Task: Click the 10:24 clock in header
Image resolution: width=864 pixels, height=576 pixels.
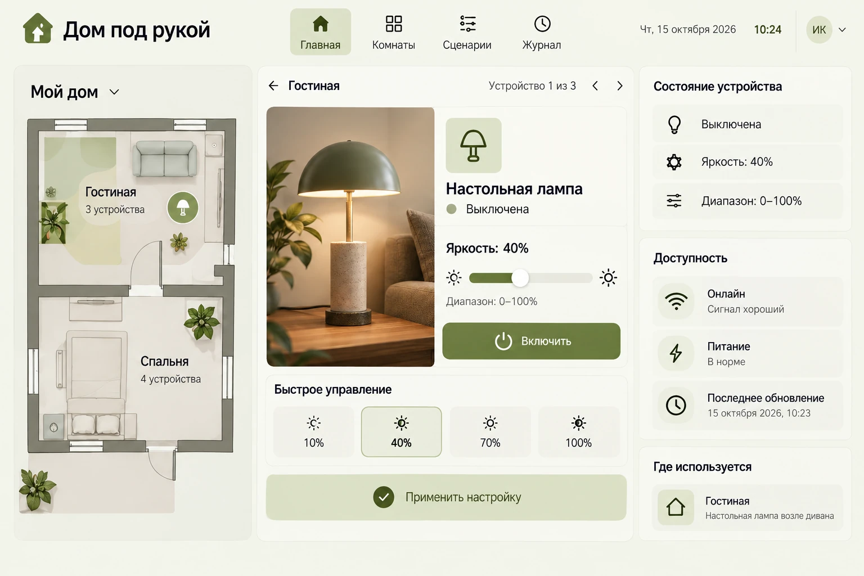Action: [x=768, y=29]
